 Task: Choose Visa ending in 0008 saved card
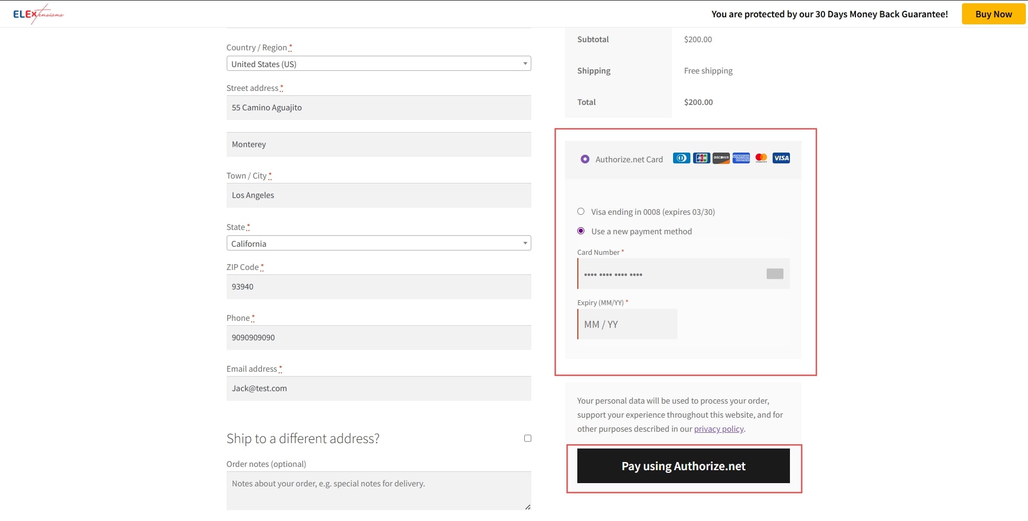coord(581,212)
